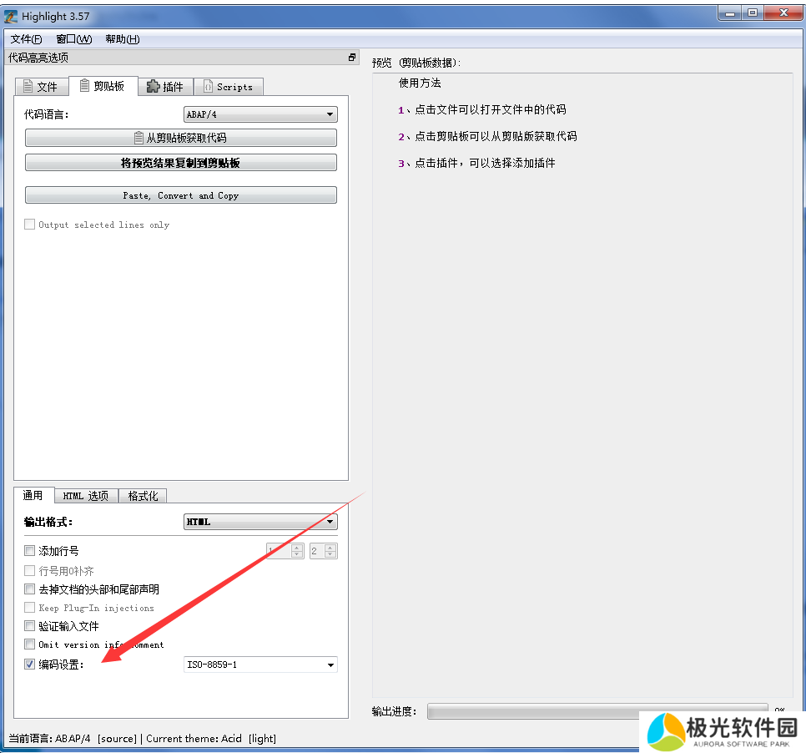Toggle Output selected lines only checkbox

coord(30,225)
